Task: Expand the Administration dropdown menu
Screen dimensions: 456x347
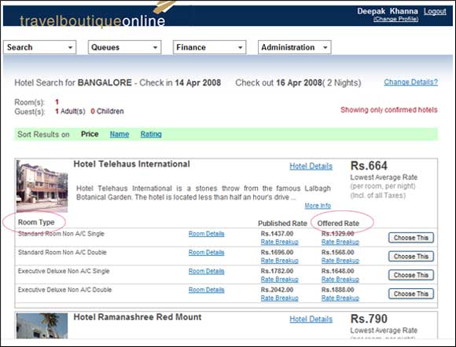Action: coord(294,47)
